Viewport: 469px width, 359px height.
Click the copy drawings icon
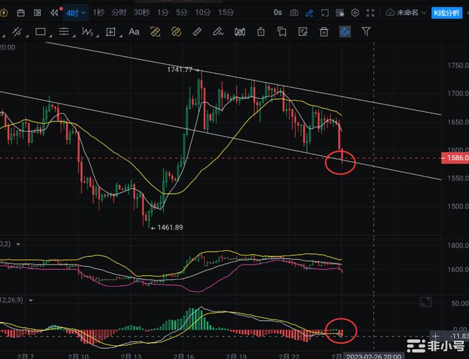tap(282, 32)
